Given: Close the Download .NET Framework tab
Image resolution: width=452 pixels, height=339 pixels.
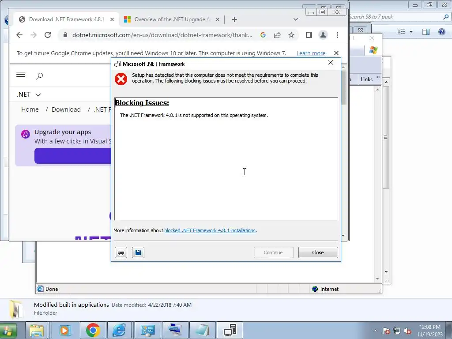Looking at the screenshot, I should (x=112, y=19).
